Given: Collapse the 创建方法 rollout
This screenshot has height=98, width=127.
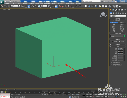Looking at the screenshot, I should point(118,40).
